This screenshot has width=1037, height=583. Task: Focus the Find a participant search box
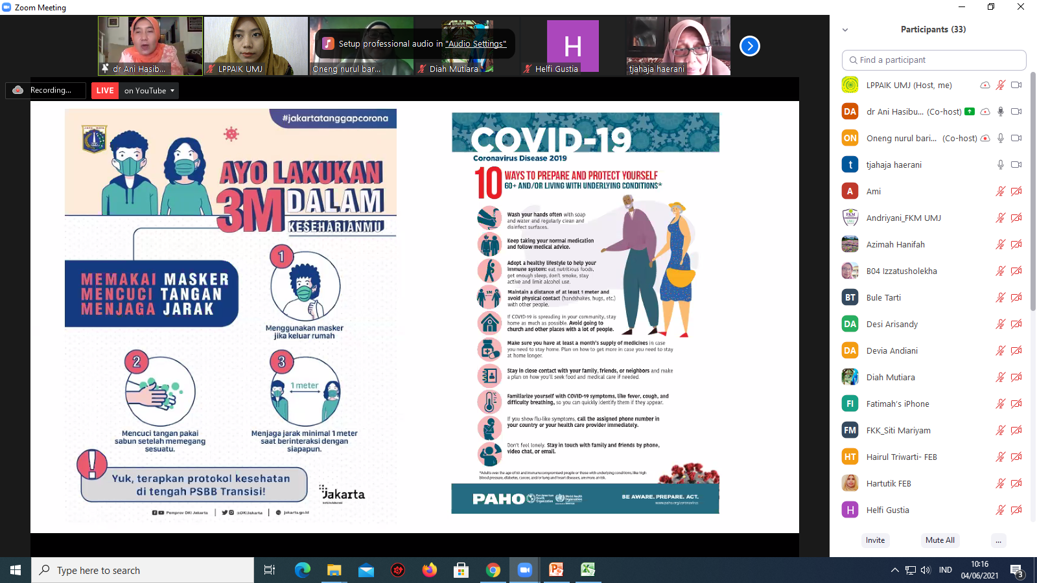pyautogui.click(x=934, y=60)
